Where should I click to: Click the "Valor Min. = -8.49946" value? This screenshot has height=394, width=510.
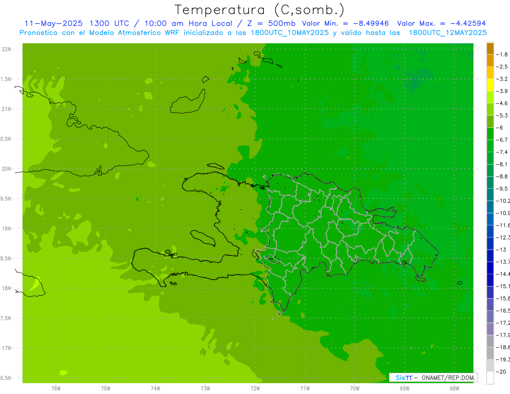click(x=345, y=23)
